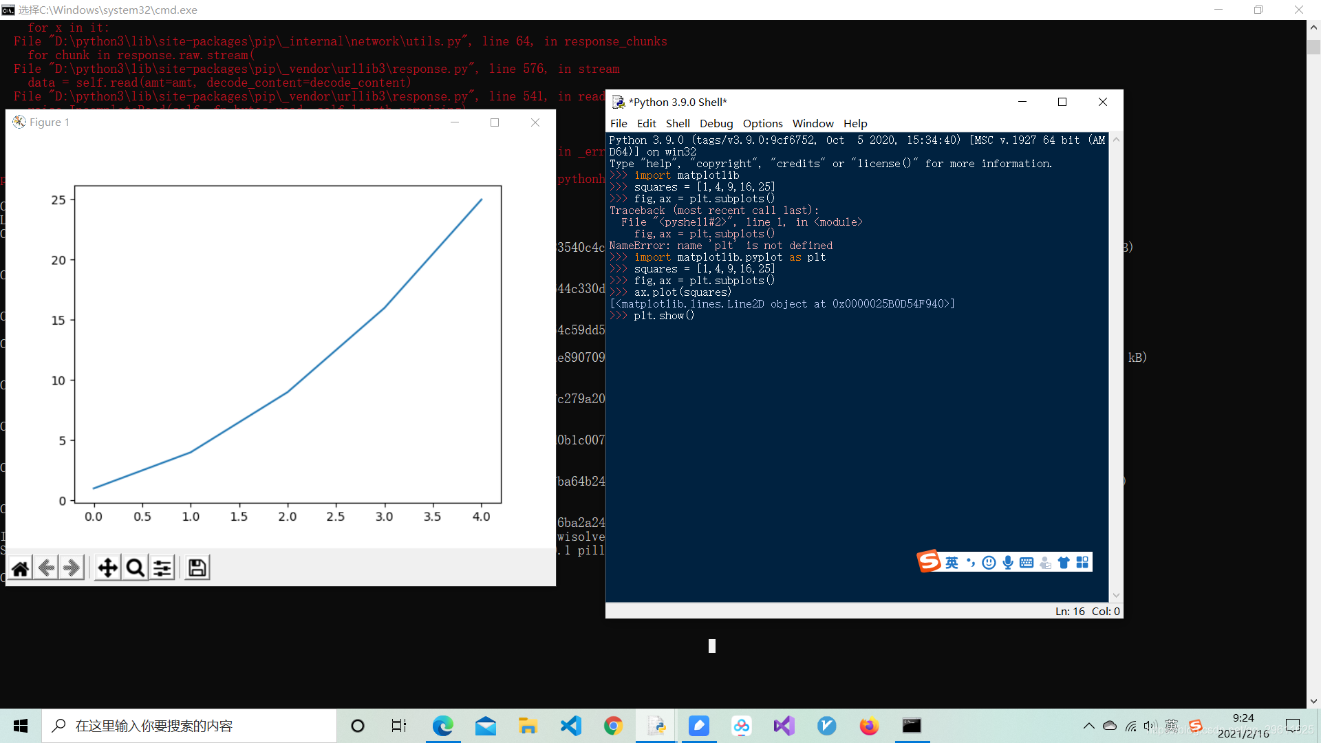Expand hidden system tray icons chevron

click(x=1088, y=726)
